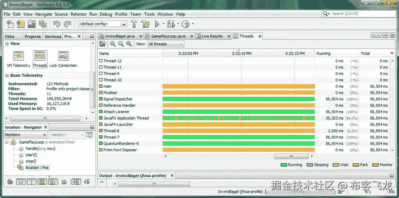The height and width of the screenshot is (198, 399).
Task: Collapse the Basic Telemetry section expander
Action: coord(7,75)
